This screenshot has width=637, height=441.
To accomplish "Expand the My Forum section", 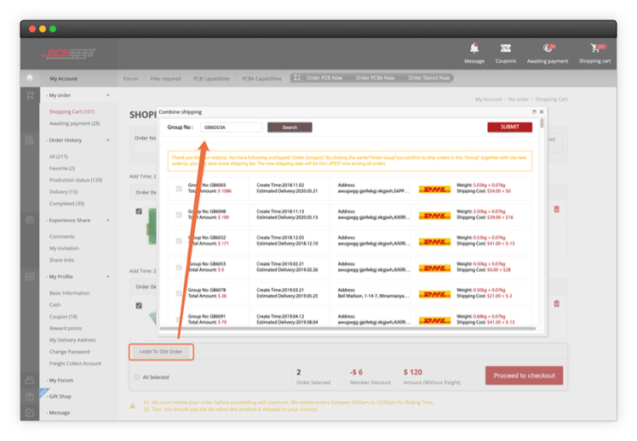I will [61, 380].
